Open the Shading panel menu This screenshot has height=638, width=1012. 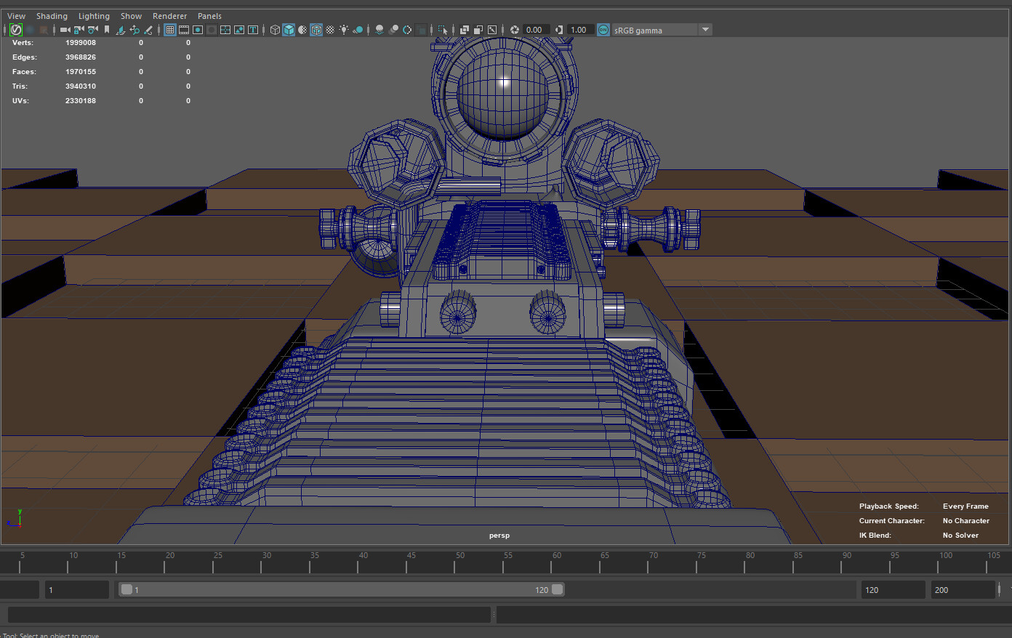[x=52, y=16]
